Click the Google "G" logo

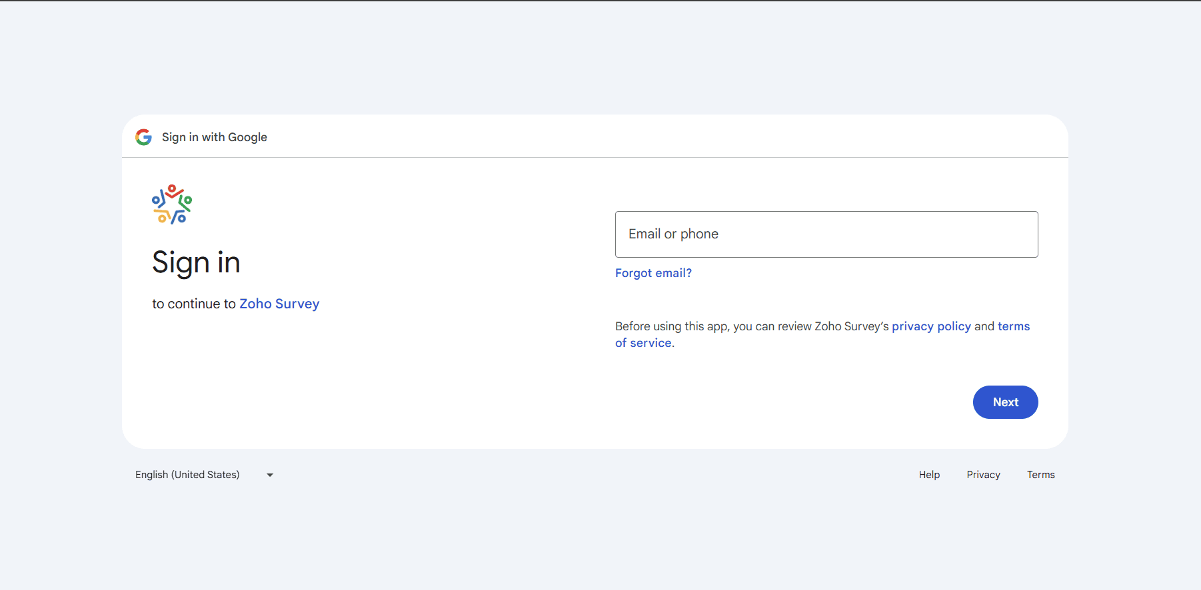click(143, 137)
